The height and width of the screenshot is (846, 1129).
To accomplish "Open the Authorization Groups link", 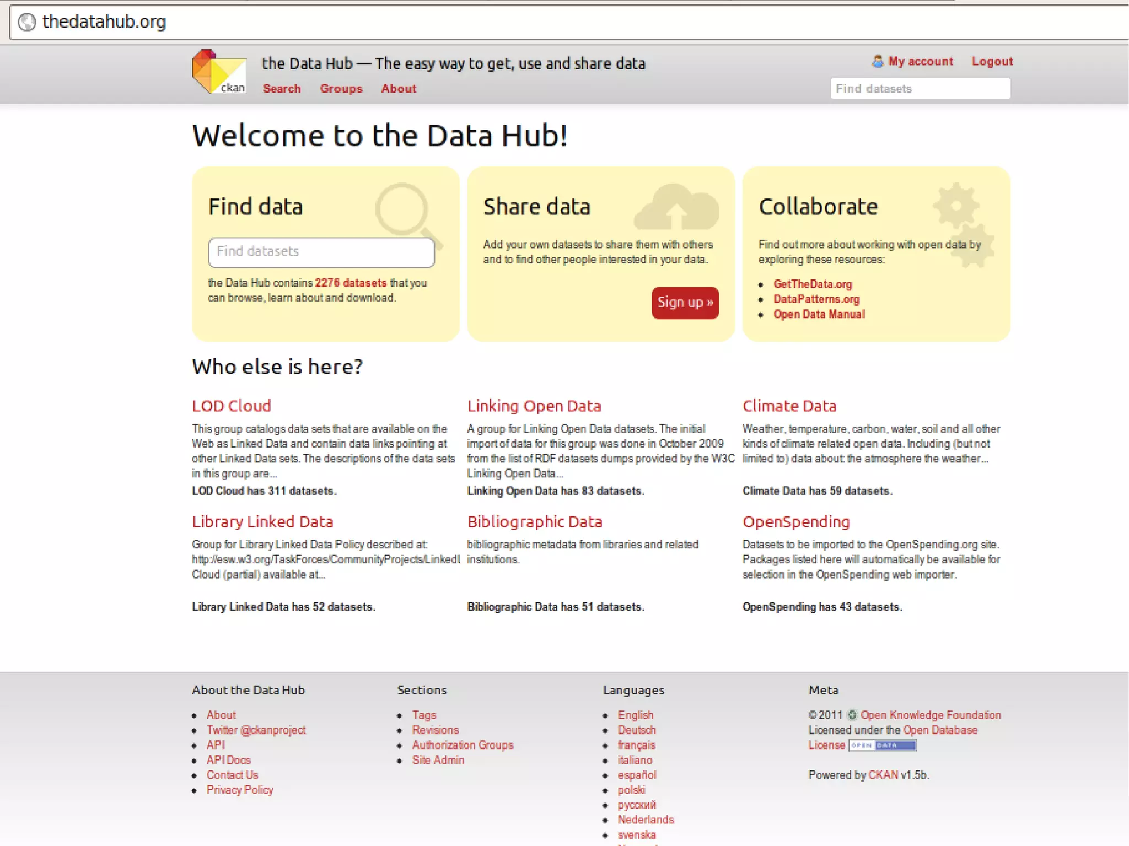I will pos(463,745).
